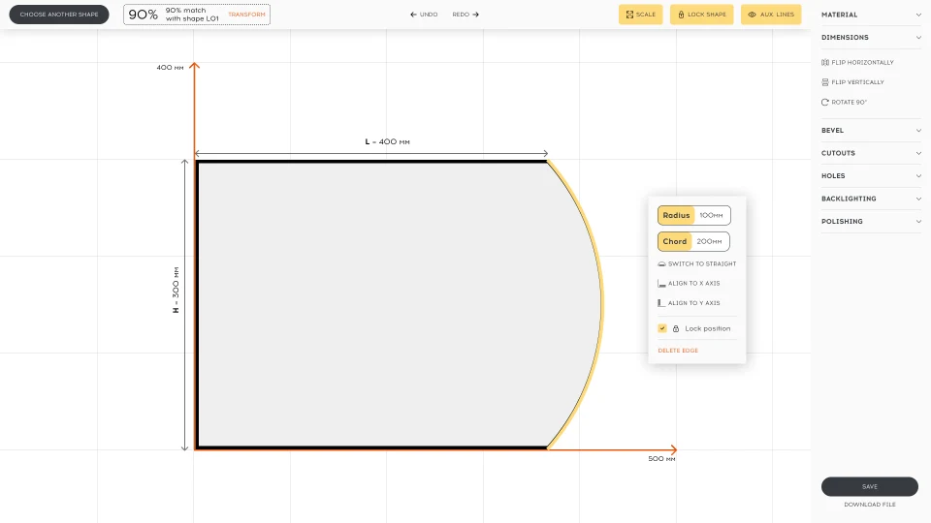Select the black bottom edge of shape
The height and width of the screenshot is (523, 931).
[x=371, y=447]
